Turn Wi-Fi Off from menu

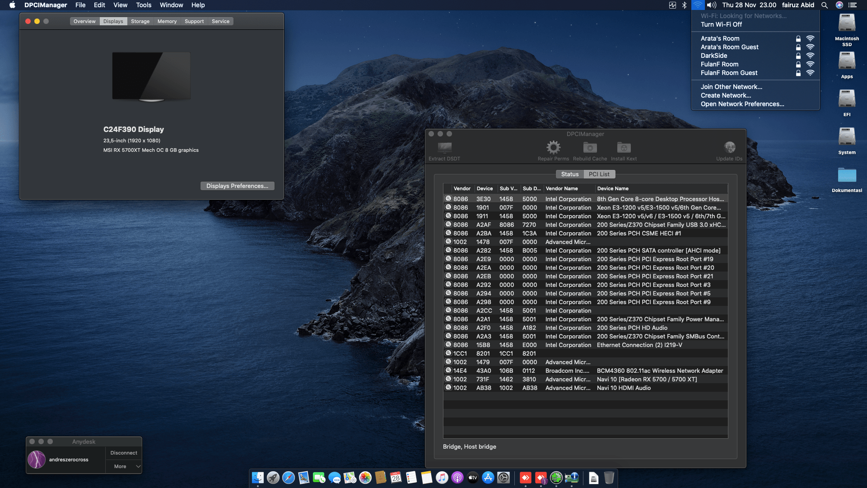721,24
